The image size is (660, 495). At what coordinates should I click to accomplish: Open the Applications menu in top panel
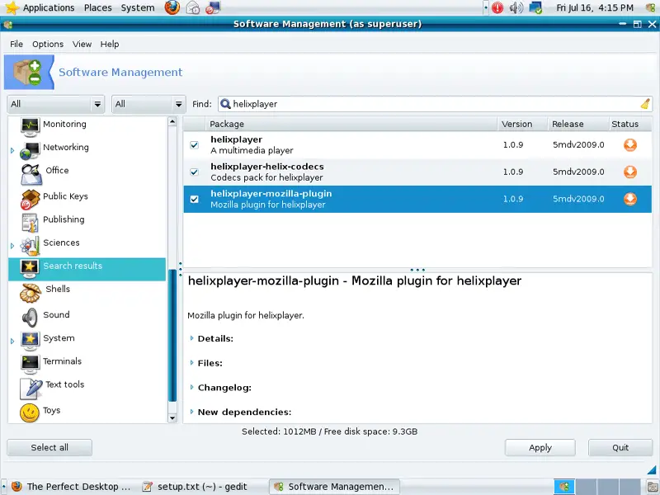pyautogui.click(x=49, y=7)
